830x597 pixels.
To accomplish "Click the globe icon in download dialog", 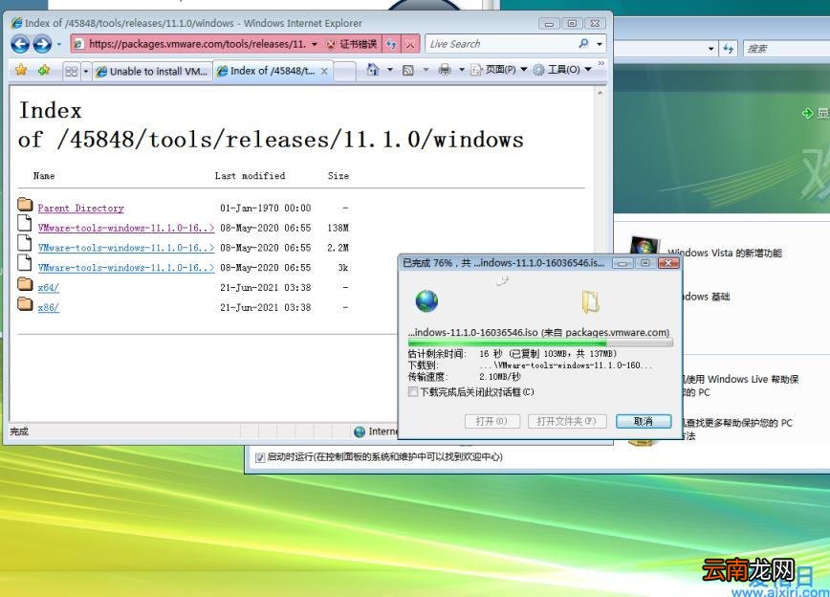I will click(426, 300).
